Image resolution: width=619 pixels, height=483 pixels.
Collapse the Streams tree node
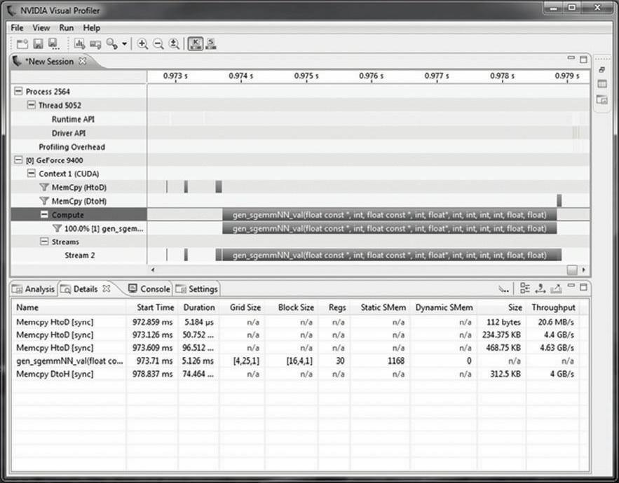pyautogui.click(x=44, y=242)
